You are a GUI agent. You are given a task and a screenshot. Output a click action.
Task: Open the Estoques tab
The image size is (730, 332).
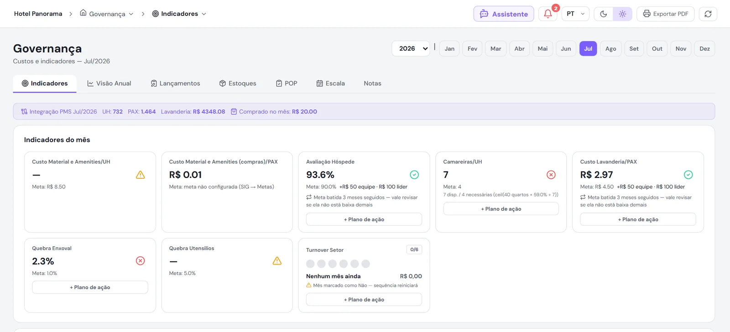(x=238, y=83)
